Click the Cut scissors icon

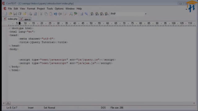point(41,14)
